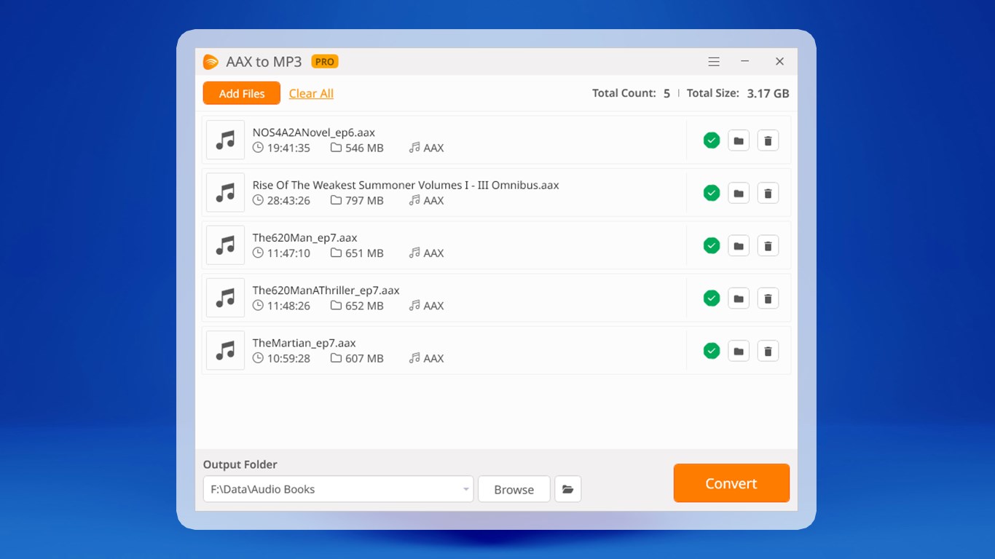Start conversion with the Convert button

pyautogui.click(x=731, y=483)
